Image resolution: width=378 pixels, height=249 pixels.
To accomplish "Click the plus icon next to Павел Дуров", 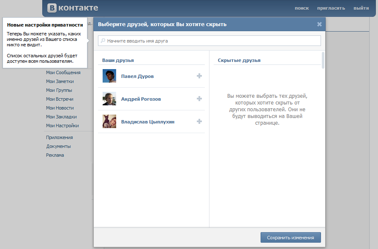I will click(x=199, y=76).
